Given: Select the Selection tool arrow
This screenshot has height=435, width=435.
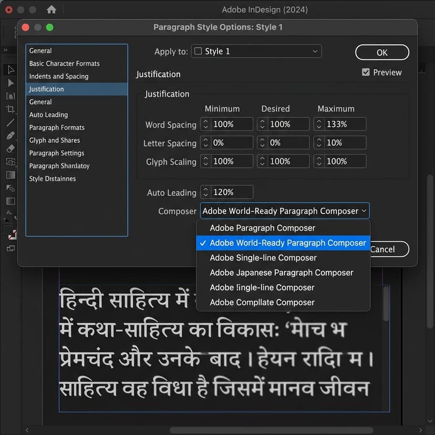Looking at the screenshot, I should (11, 70).
